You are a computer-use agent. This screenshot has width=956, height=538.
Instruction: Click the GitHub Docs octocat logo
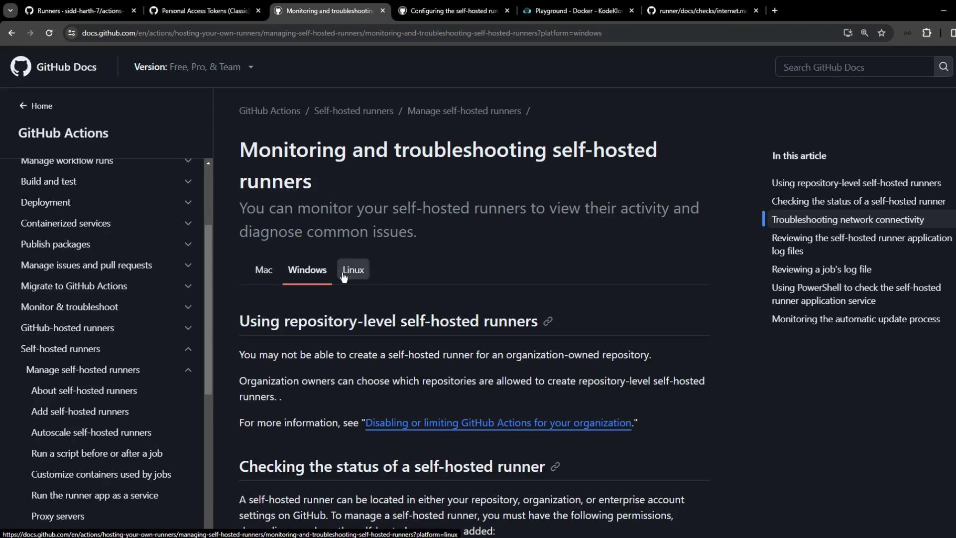pyautogui.click(x=21, y=67)
